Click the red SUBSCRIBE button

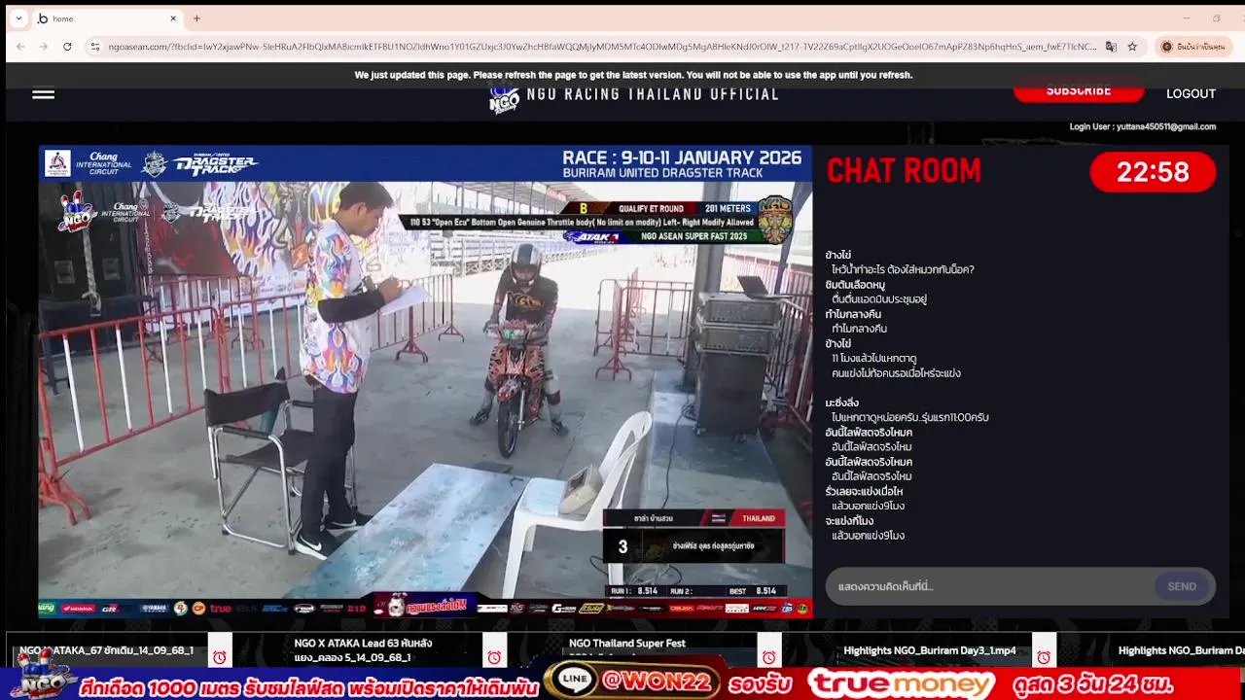point(1078,91)
